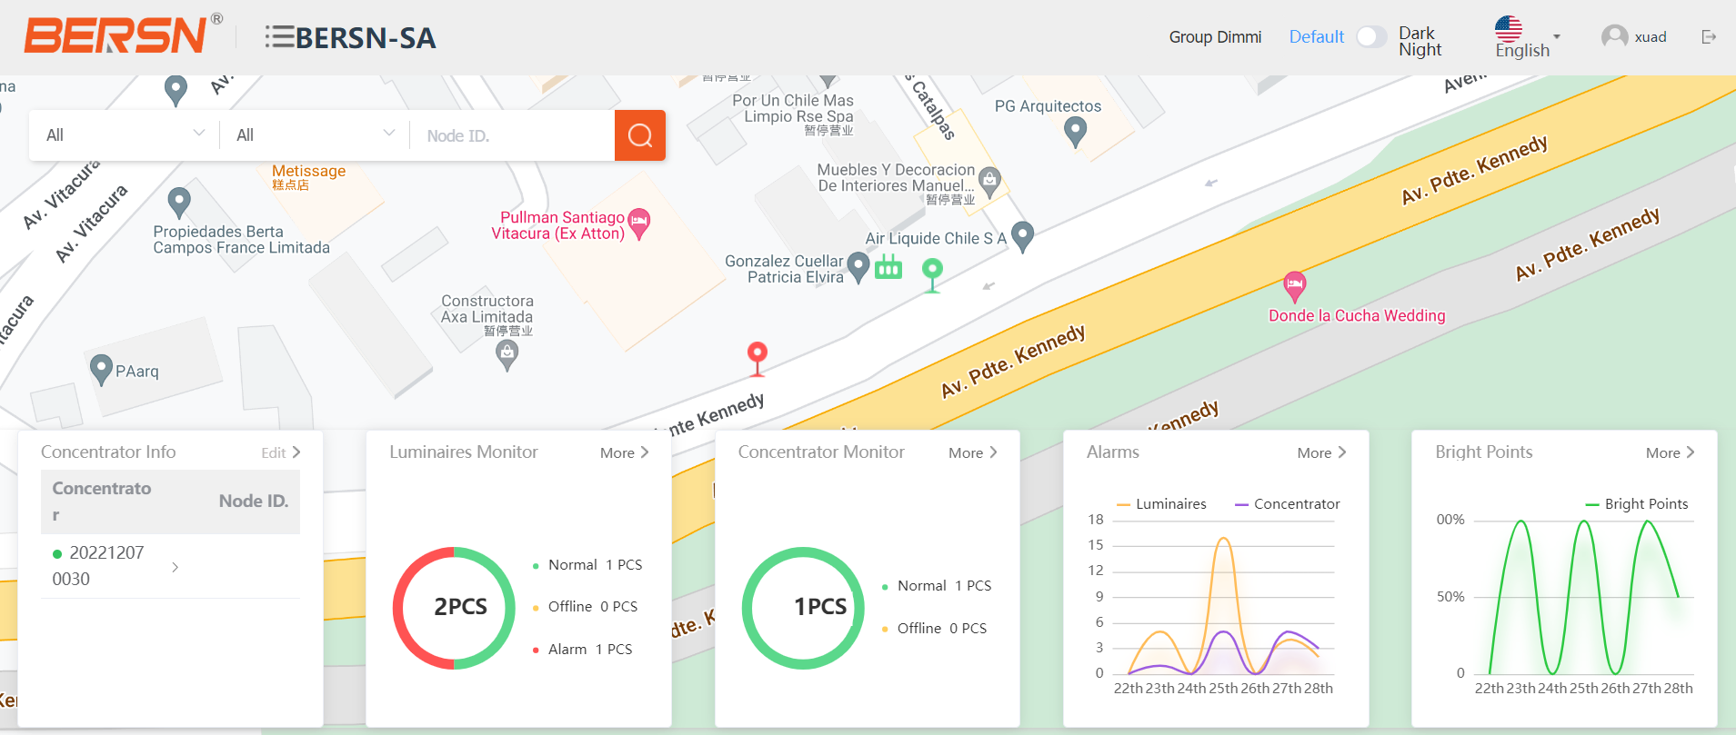Image resolution: width=1736 pixels, height=735 pixels.
Task: Open the English language dropdown
Action: coord(1527,38)
